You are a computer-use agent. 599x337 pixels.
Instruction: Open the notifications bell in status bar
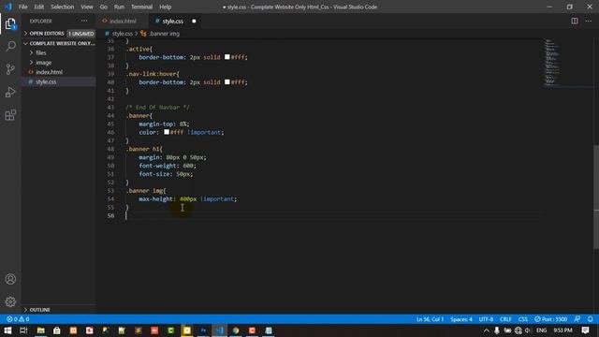coord(591,319)
